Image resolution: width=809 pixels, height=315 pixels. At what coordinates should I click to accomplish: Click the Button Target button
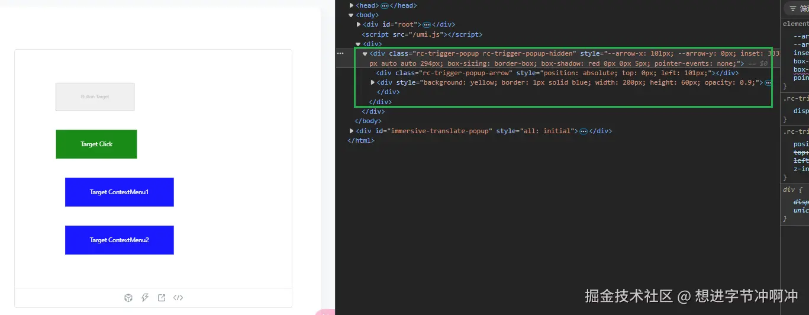(95, 97)
